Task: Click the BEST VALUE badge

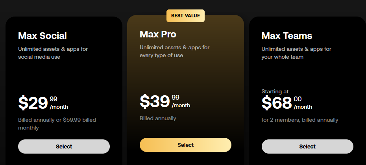Action: (x=186, y=16)
